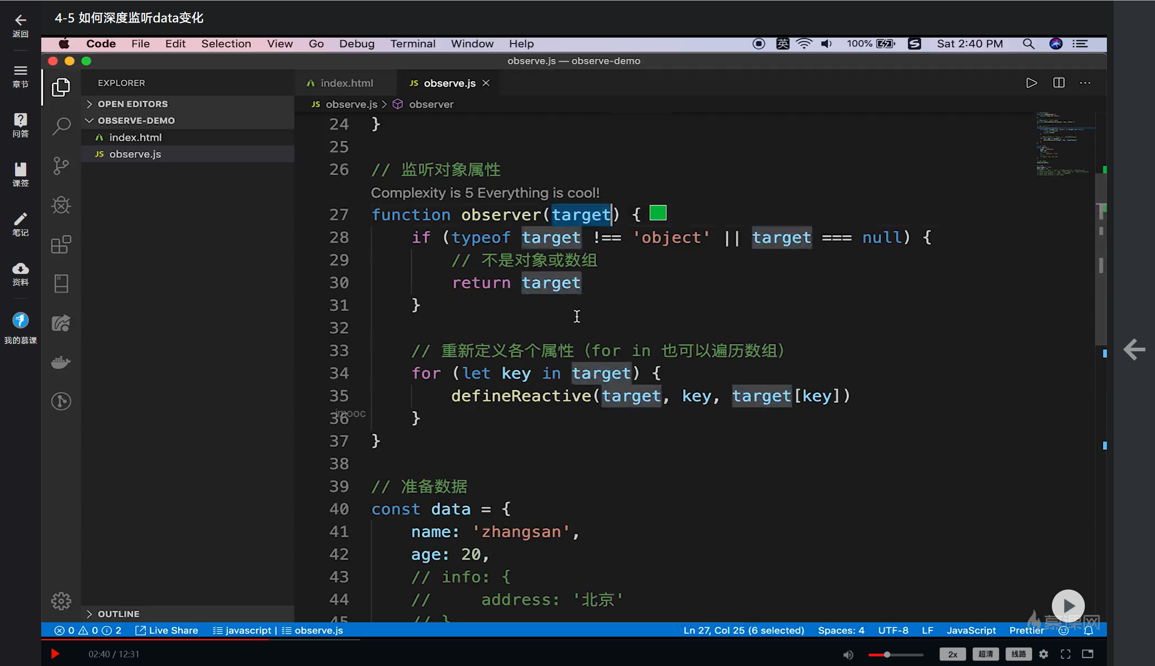Screen dimensions: 1155x666
Task: Toggle fullscreen in the video player
Action: (x=1066, y=654)
